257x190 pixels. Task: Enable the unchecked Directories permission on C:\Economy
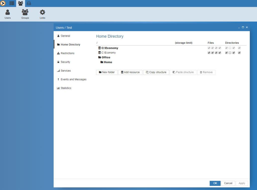click(x=230, y=53)
